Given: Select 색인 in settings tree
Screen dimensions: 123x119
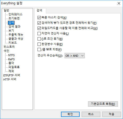Looking at the screenshot, I should point(6,51).
